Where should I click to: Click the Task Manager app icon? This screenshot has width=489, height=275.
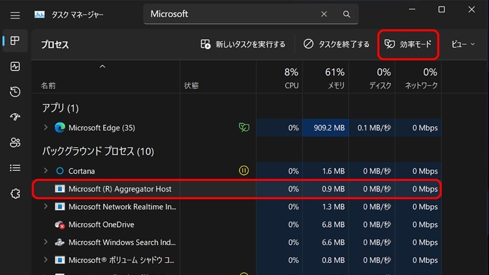coord(40,15)
